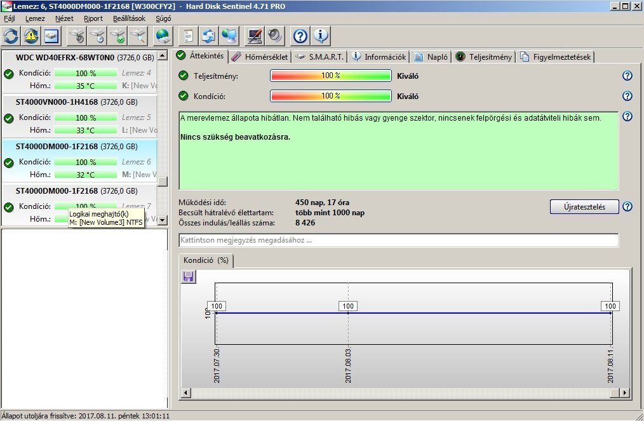The height and width of the screenshot is (421, 644).
Task: Select disk WDC WD40EFRX-68WT0N0 in list
Action: coord(79,72)
